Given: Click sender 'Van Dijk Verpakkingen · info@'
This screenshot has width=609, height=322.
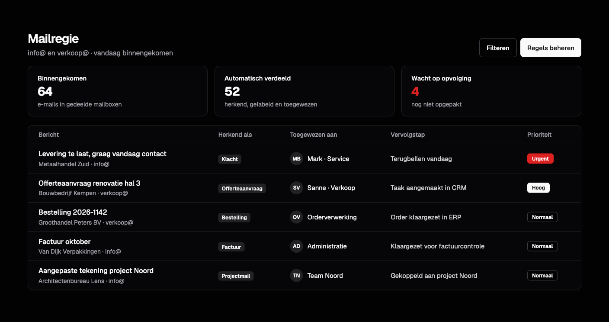Looking at the screenshot, I should [80, 251].
